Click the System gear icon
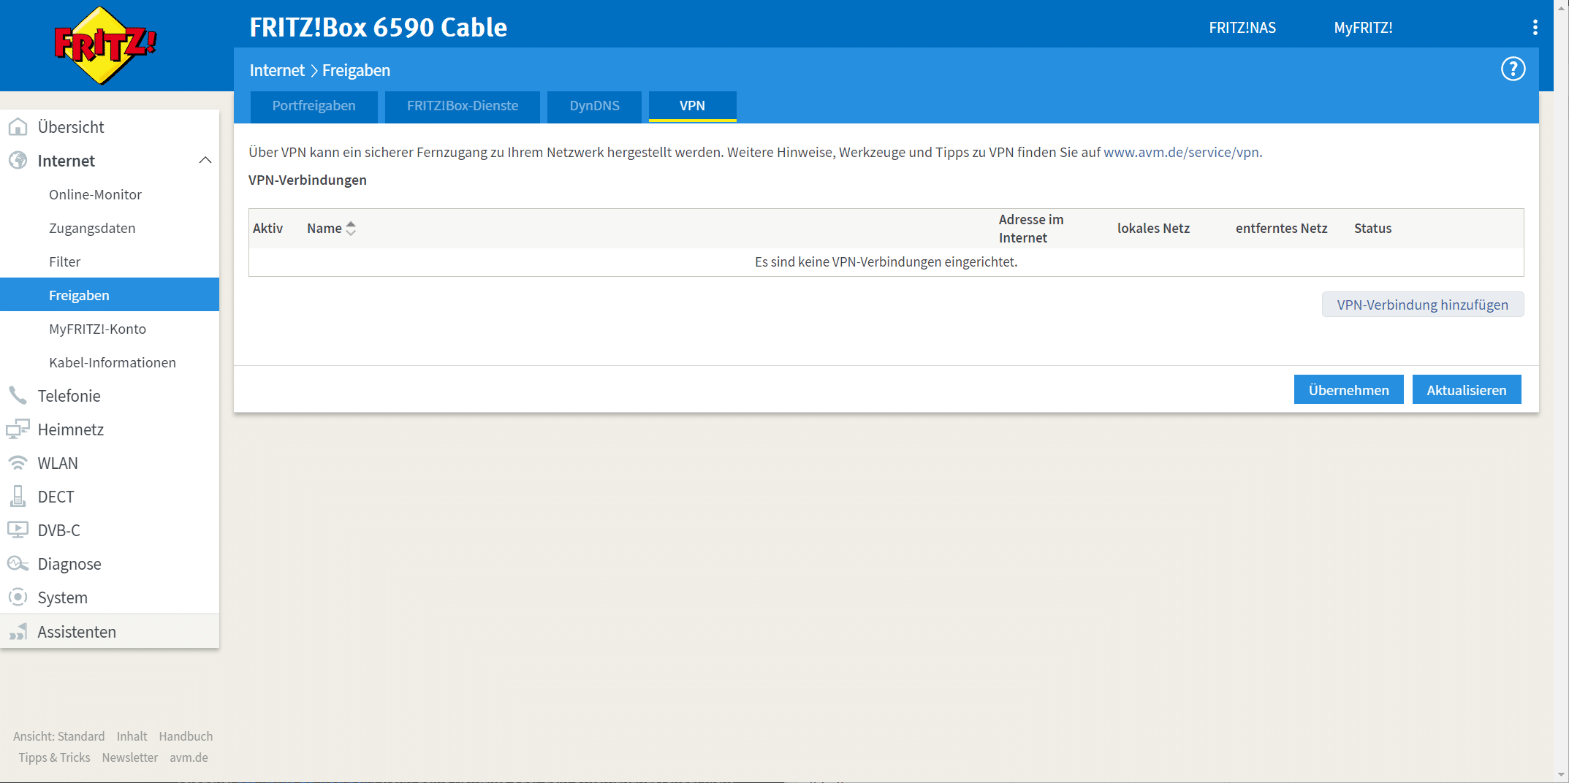1569x783 pixels. (18, 597)
